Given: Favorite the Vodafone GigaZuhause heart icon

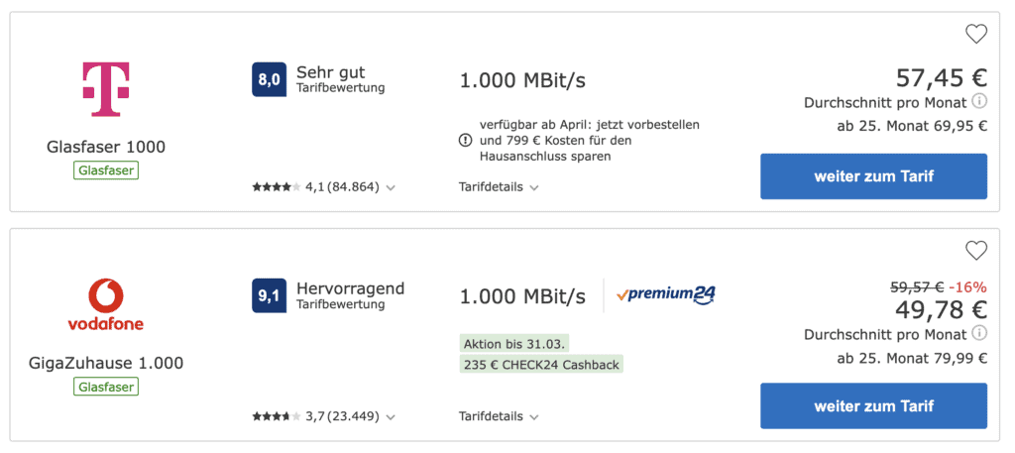Looking at the screenshot, I should pyautogui.click(x=976, y=251).
